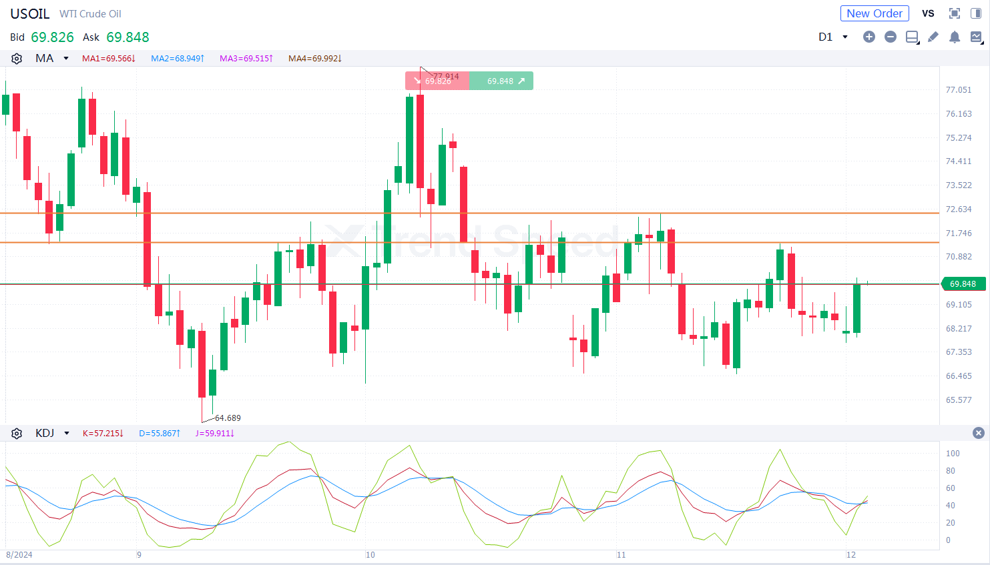
Task: Open the KDJ indicator settings gear
Action: (16, 433)
